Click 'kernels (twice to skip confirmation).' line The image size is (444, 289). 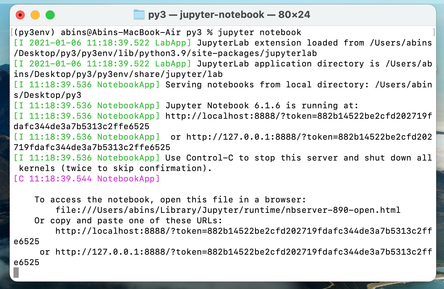click(x=115, y=168)
